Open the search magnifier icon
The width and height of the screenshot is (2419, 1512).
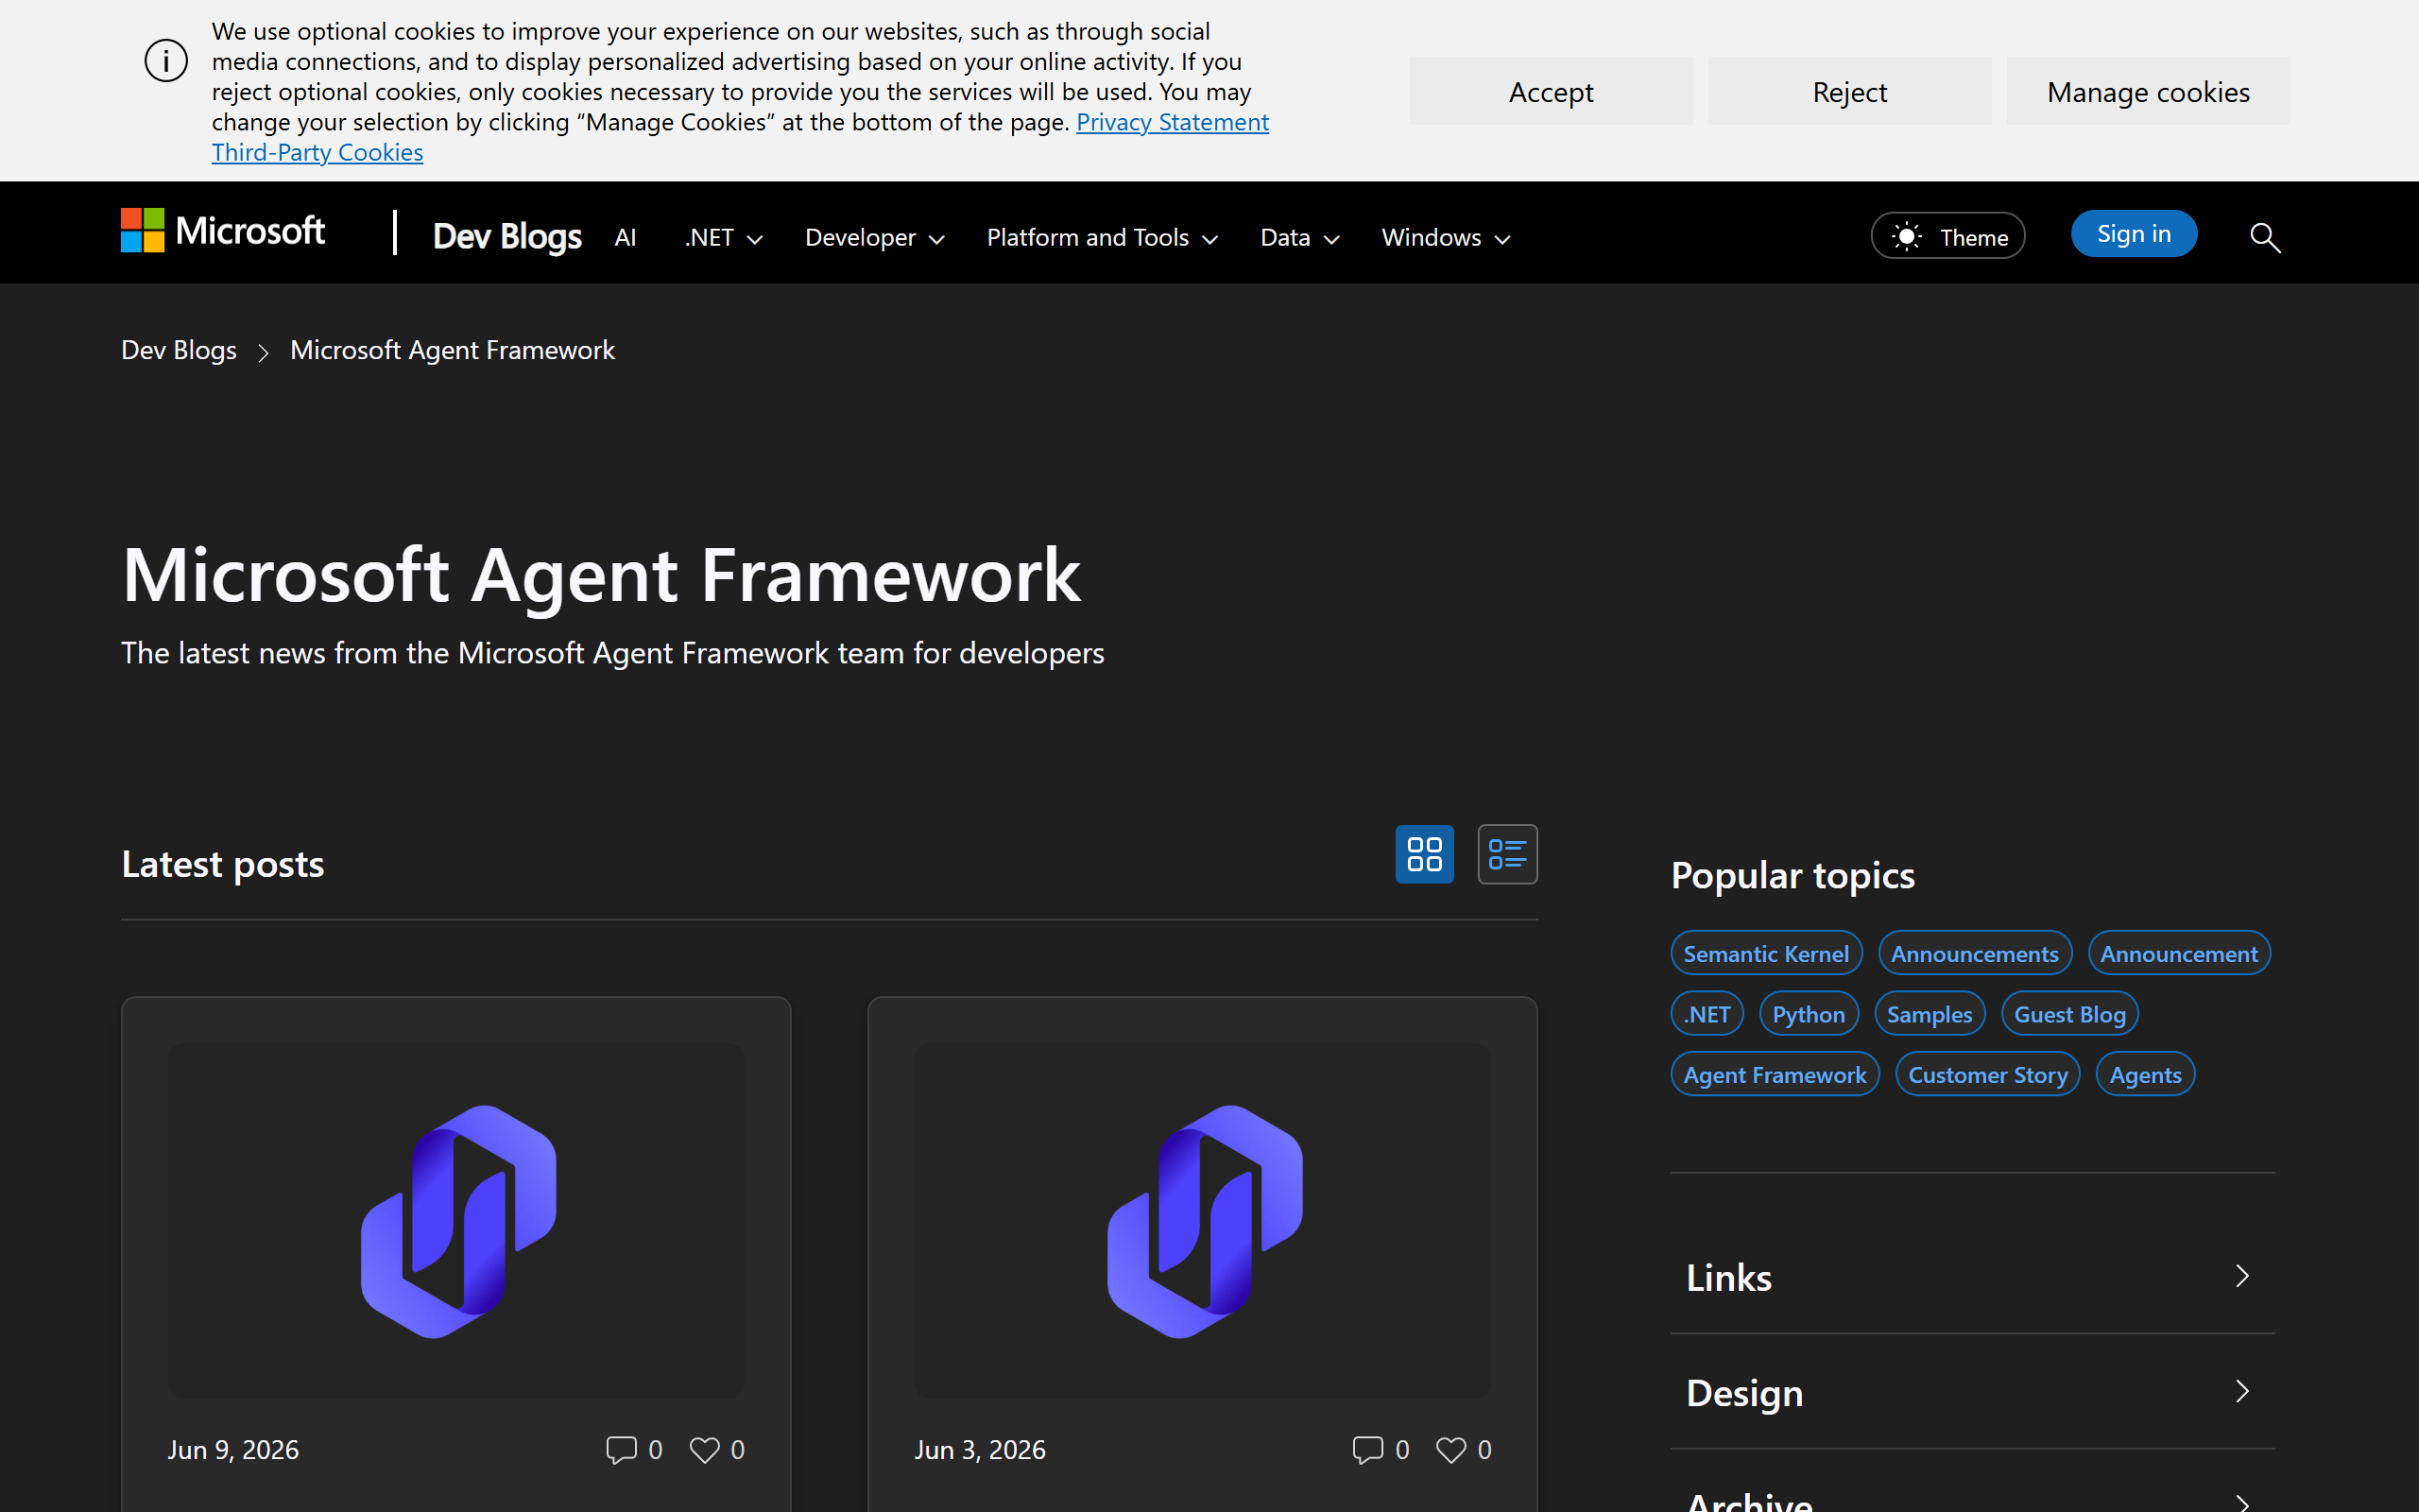(2265, 237)
